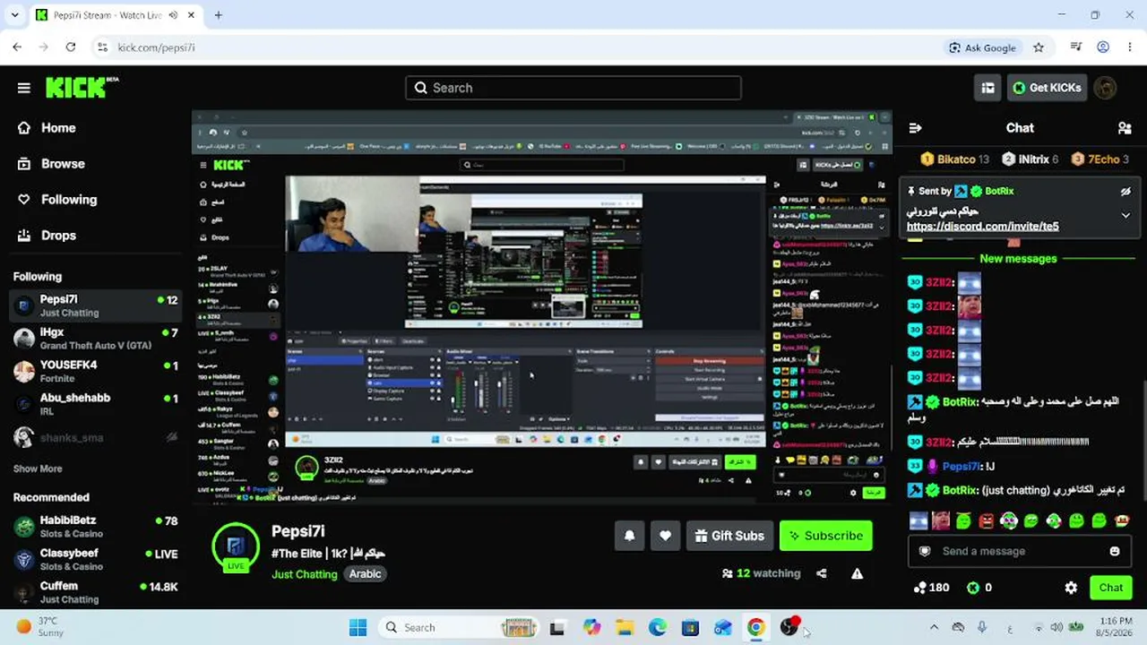The height and width of the screenshot is (645, 1147).
Task: Open the Just Chatting category link
Action: coord(305,574)
